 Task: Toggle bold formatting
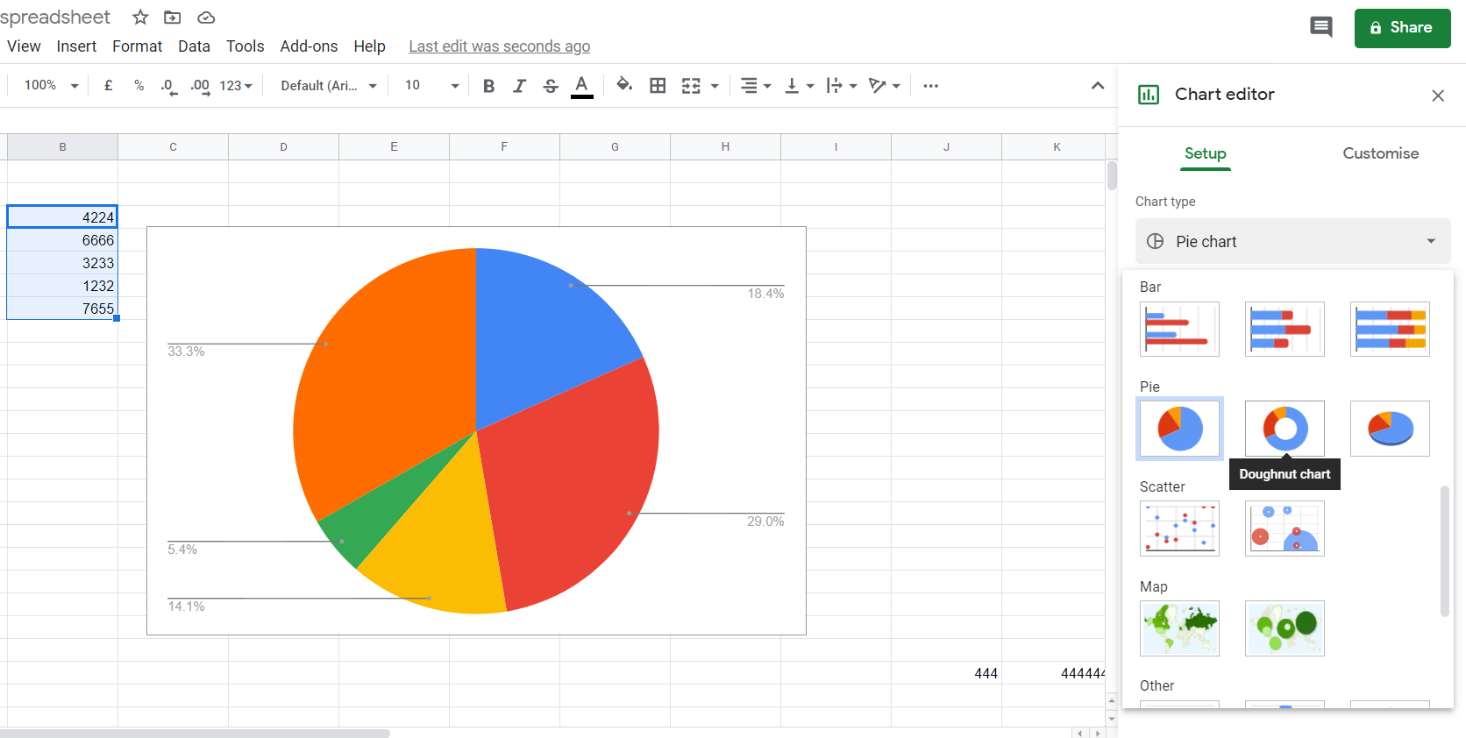click(x=489, y=86)
